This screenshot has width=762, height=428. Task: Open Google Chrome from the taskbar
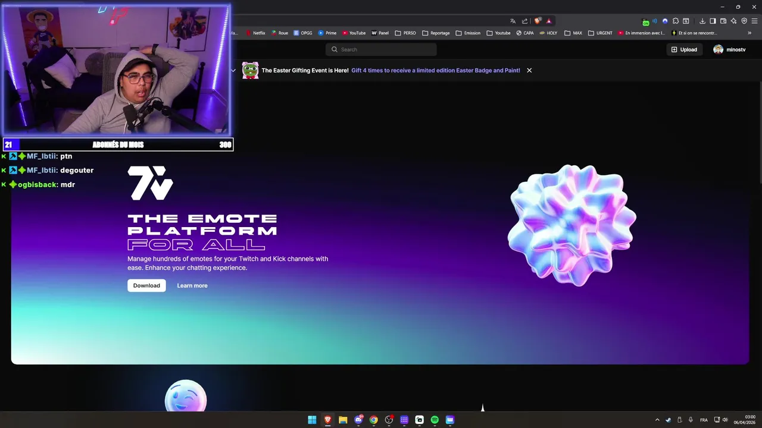tap(373, 420)
